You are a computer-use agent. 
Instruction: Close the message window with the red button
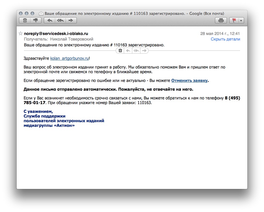(21, 13)
